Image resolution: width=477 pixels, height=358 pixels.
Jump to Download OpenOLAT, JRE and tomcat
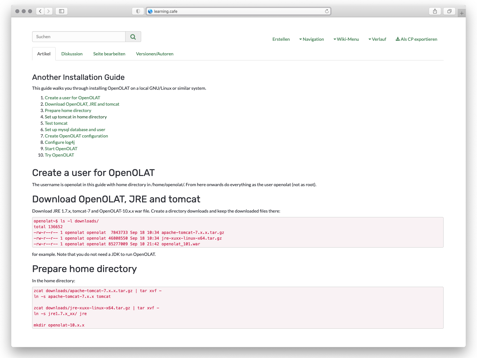point(82,104)
